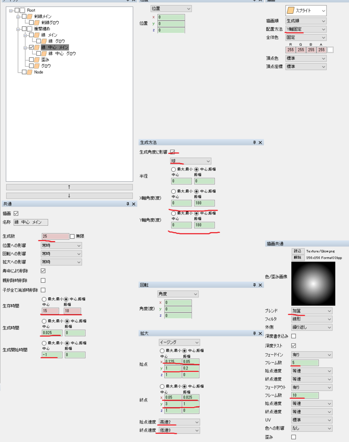Click the 線 中心 メイン node icon
349x442 pixels.
(x=37, y=47)
